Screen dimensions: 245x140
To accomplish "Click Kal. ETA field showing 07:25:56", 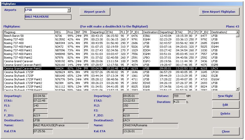I will (43, 131).
